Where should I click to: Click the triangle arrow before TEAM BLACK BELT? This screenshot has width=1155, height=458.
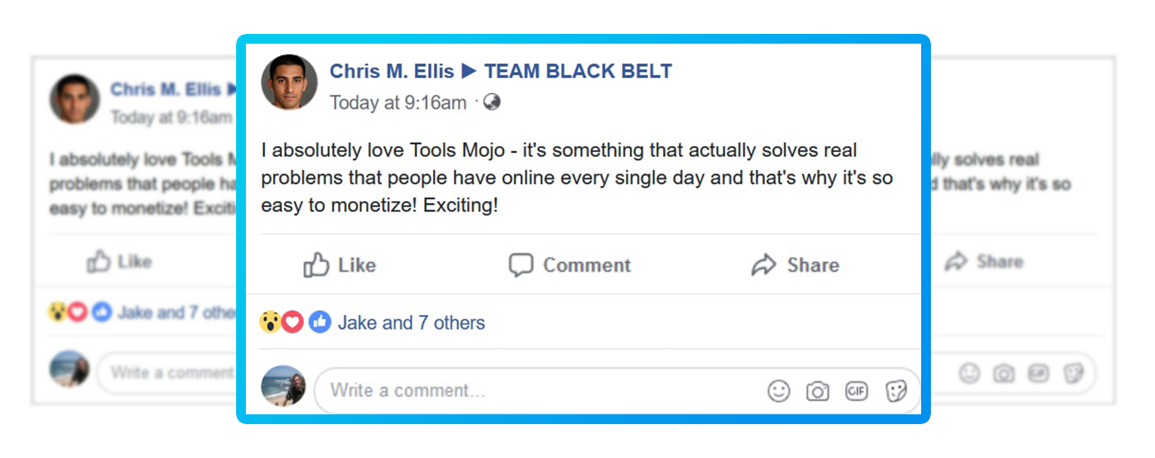tap(468, 72)
